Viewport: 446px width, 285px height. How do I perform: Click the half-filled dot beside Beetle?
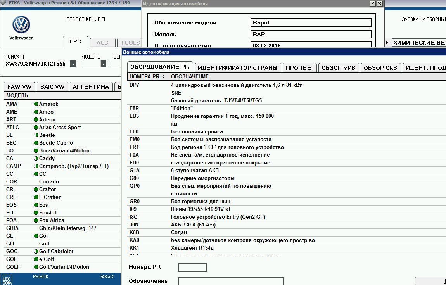36,135
